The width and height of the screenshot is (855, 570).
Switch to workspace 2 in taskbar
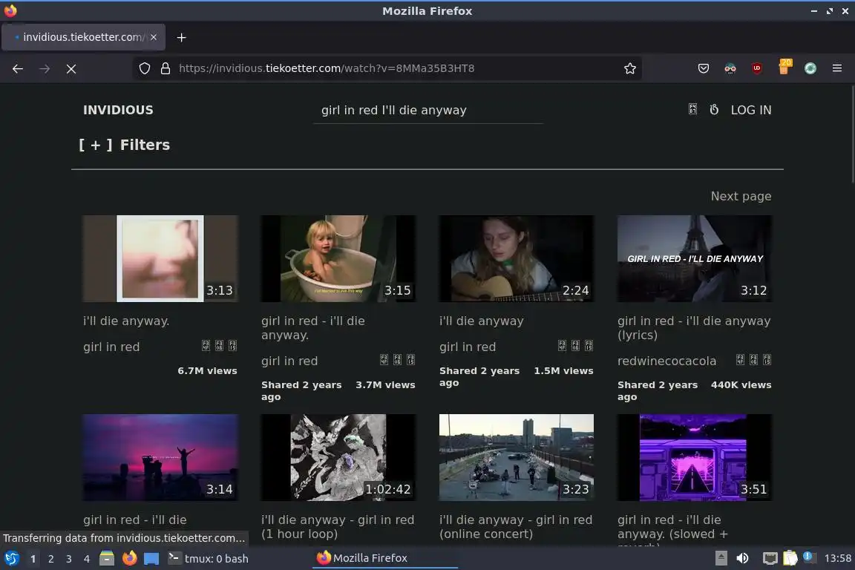tap(50, 559)
